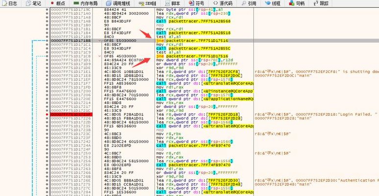The height and width of the screenshot is (196, 379).
Task: Click bytes FF15 E4476600
Action: click(120, 99)
